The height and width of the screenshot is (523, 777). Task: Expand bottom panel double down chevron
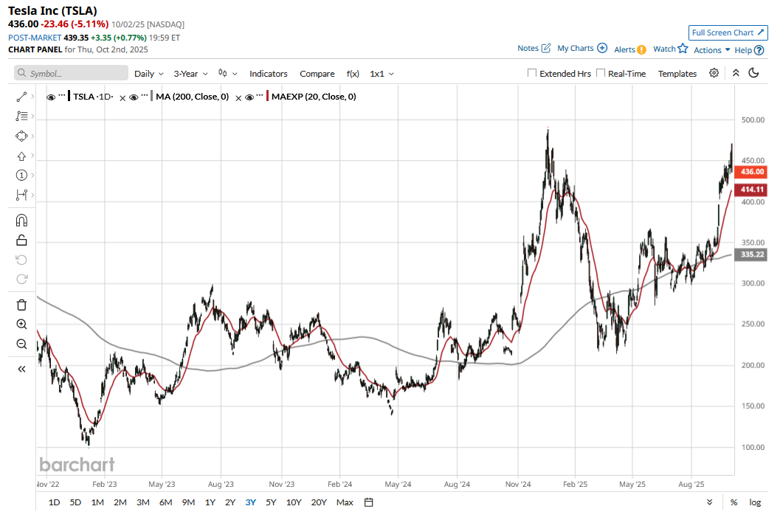click(x=710, y=502)
